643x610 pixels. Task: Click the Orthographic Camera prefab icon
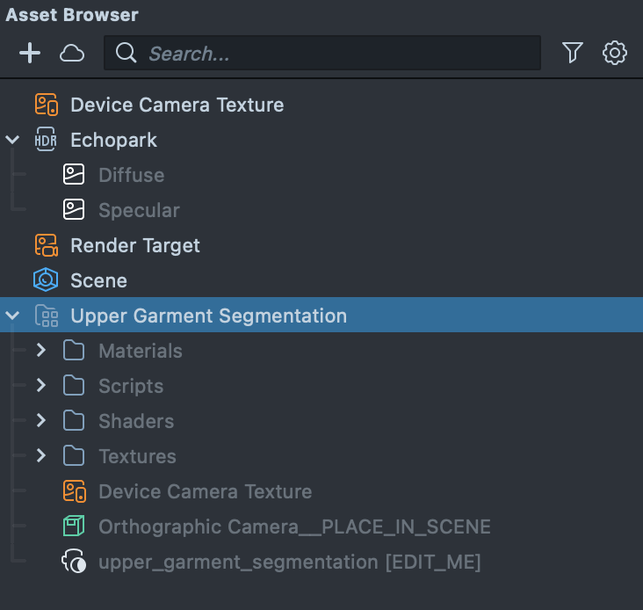pyautogui.click(x=74, y=526)
